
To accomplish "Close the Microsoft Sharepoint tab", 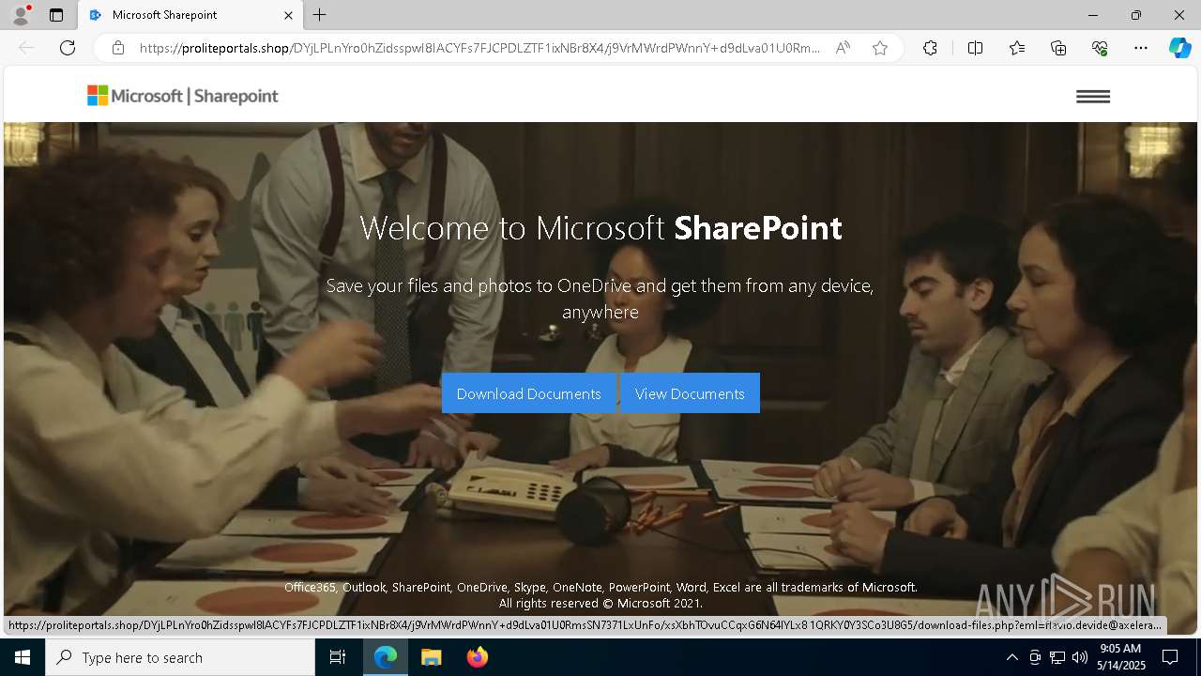I will (289, 15).
